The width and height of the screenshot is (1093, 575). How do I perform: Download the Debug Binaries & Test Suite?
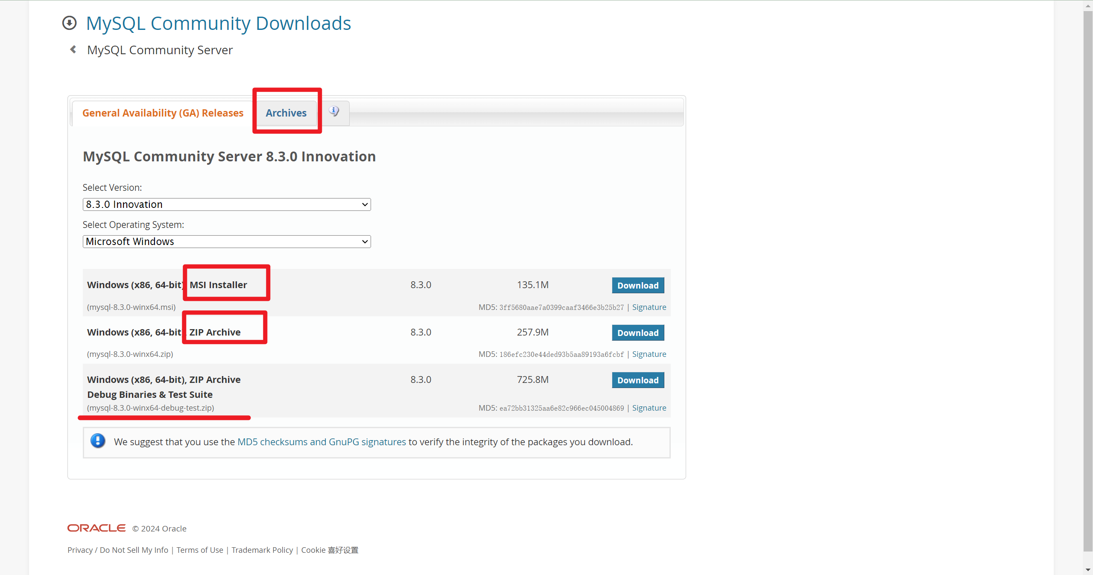point(637,380)
